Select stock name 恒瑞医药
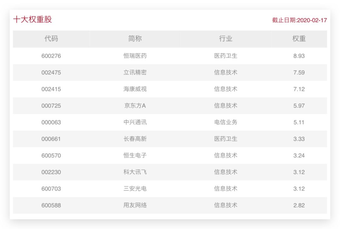The height and width of the screenshot is (229, 340). pyautogui.click(x=135, y=56)
